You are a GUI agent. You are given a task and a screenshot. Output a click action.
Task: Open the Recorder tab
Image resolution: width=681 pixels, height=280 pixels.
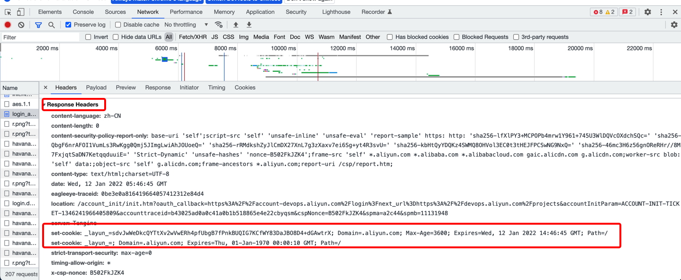pyautogui.click(x=376, y=12)
